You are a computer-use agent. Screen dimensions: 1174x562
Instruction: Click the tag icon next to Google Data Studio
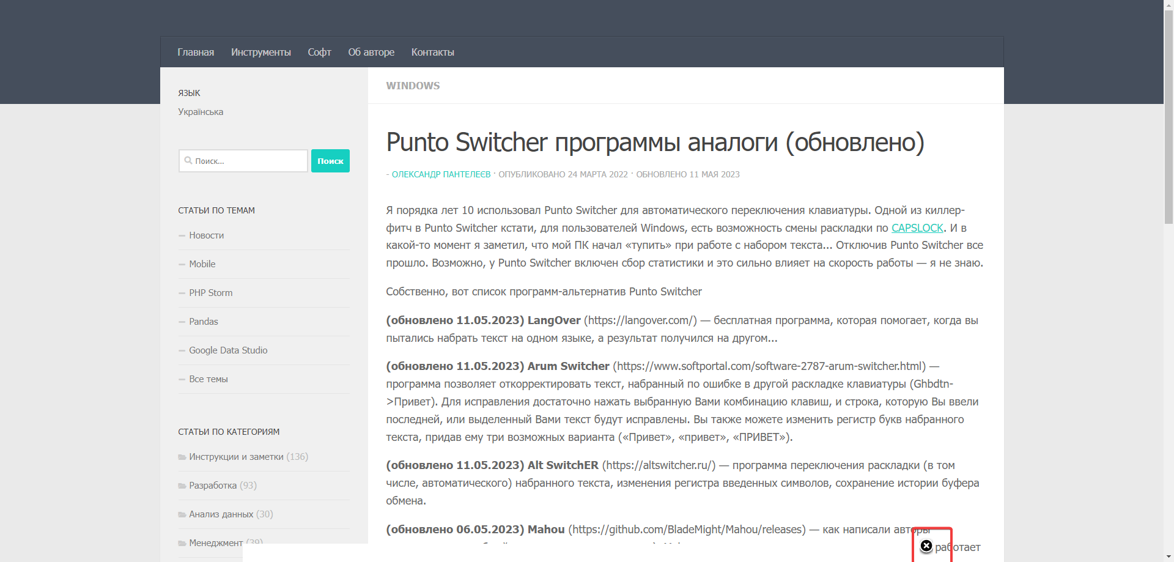[x=181, y=350]
